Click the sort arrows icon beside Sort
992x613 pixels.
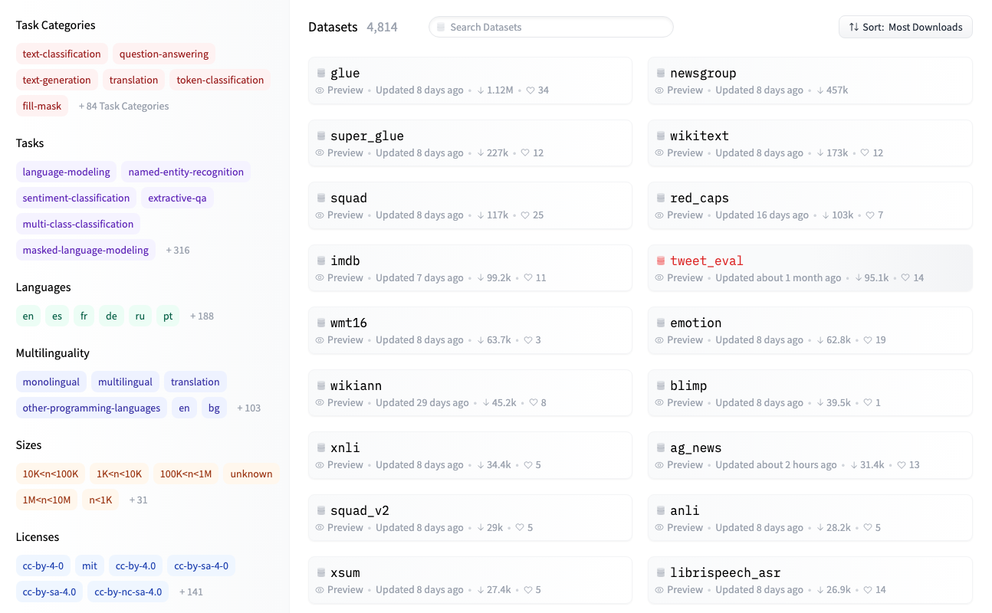(x=853, y=27)
